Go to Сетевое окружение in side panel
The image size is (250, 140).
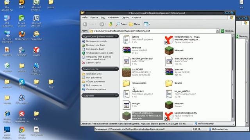pyautogui.click(x=96, y=89)
